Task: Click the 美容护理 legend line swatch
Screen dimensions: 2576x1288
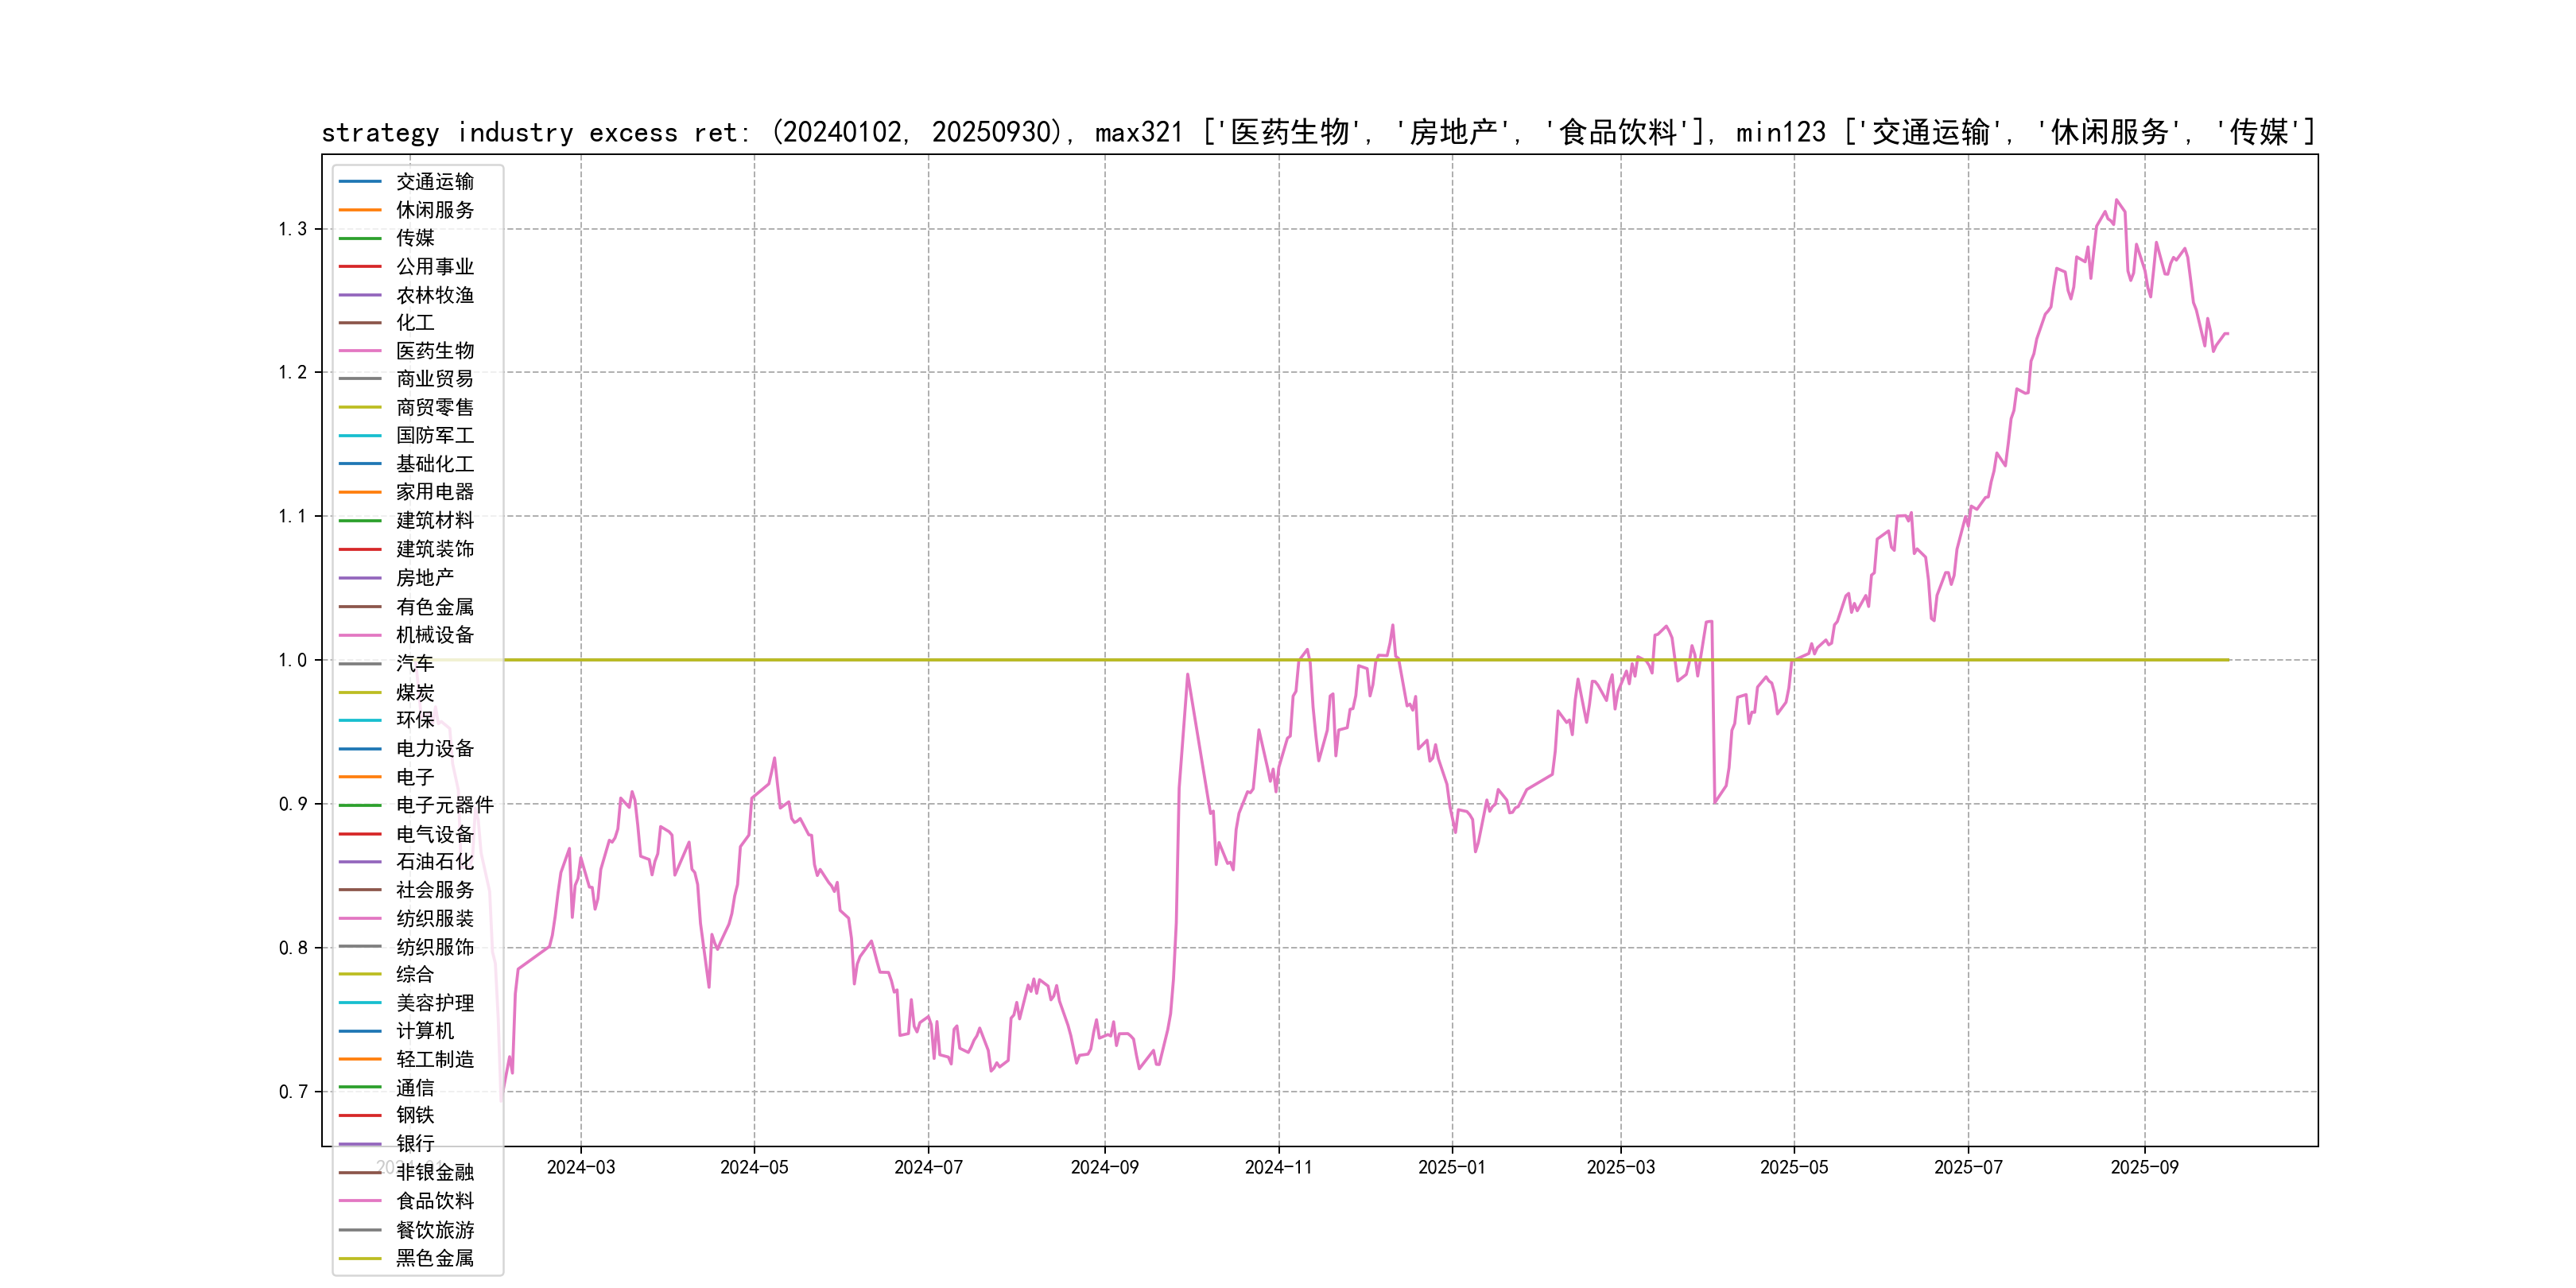Action: [x=360, y=1003]
